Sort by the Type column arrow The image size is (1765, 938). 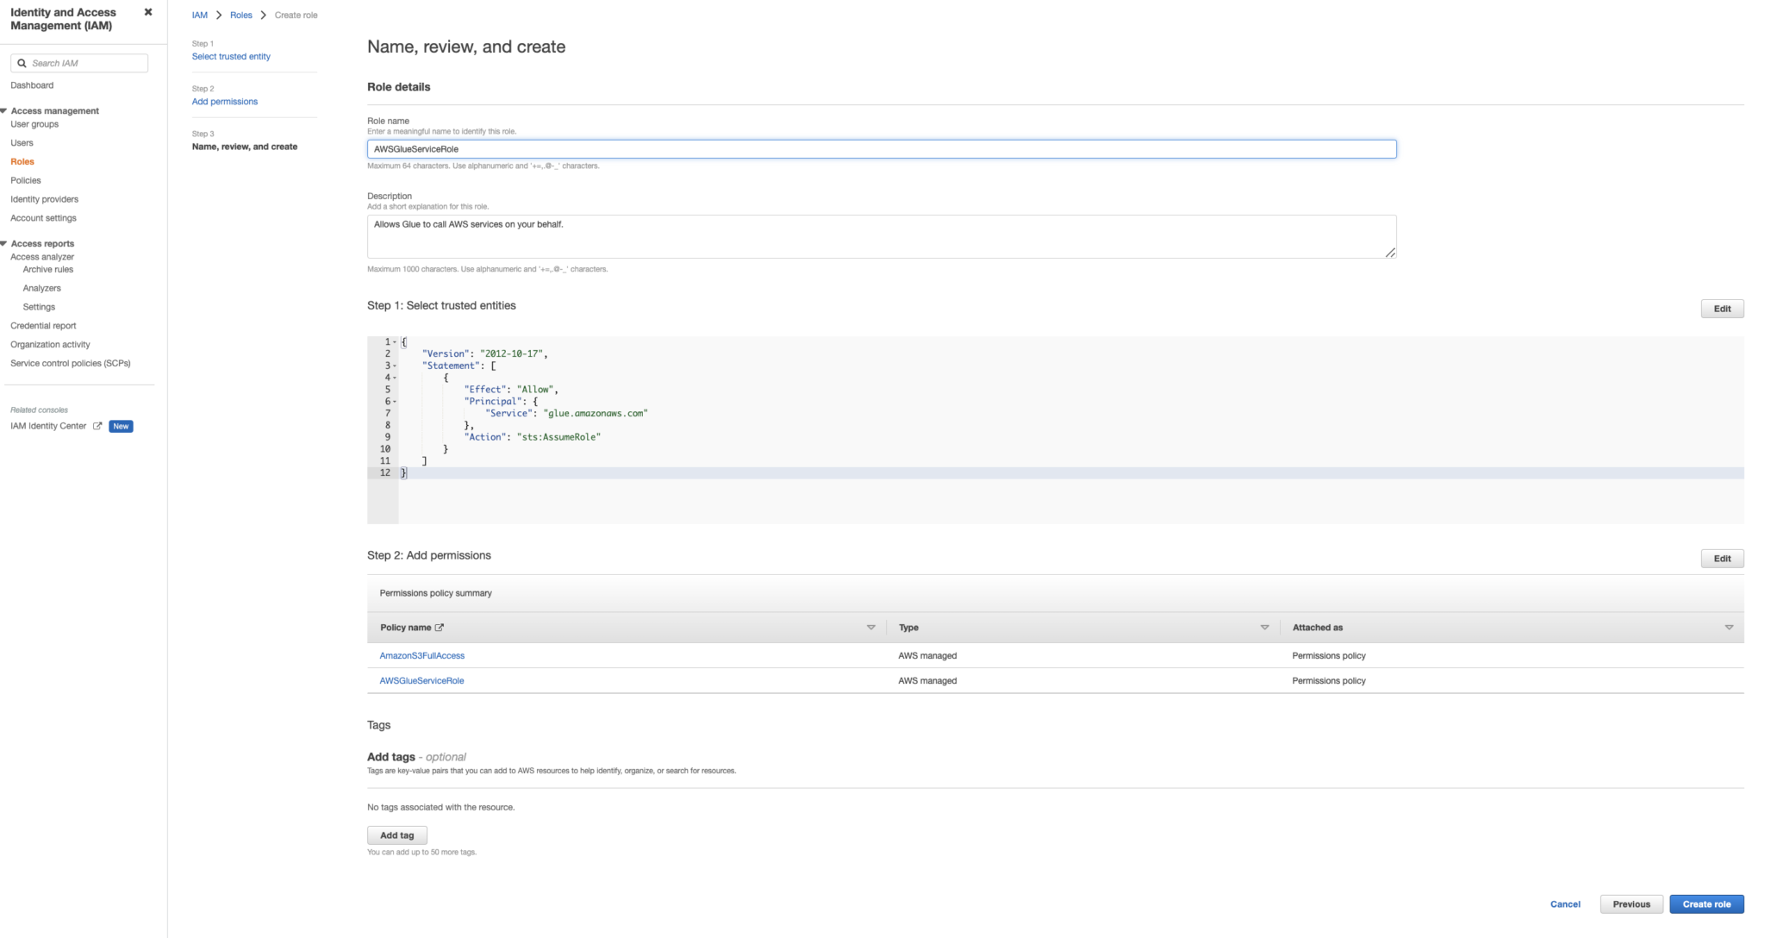click(x=1264, y=628)
